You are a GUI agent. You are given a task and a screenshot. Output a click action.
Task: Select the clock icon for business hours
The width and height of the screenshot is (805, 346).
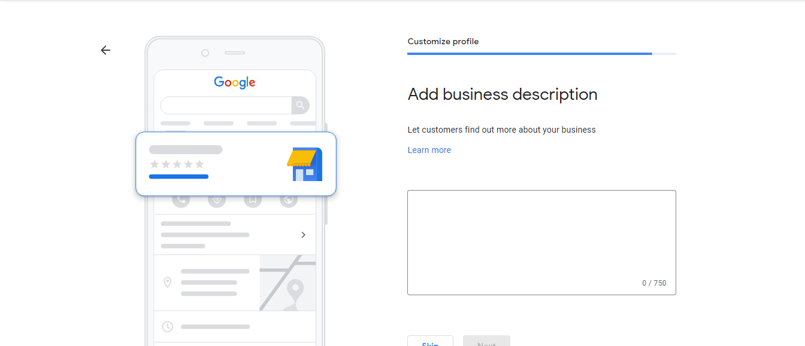[x=167, y=326]
